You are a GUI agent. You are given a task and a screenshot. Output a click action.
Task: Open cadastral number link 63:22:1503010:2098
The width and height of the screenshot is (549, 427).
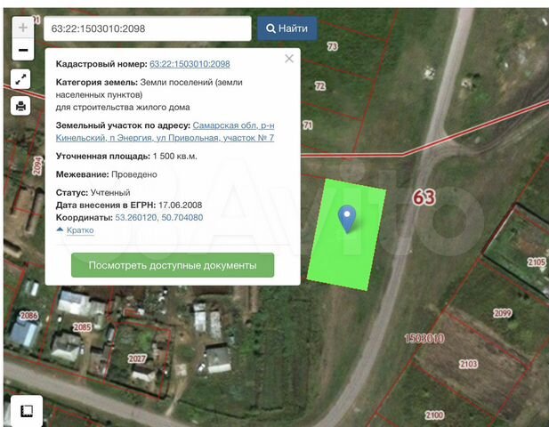pyautogui.click(x=190, y=64)
